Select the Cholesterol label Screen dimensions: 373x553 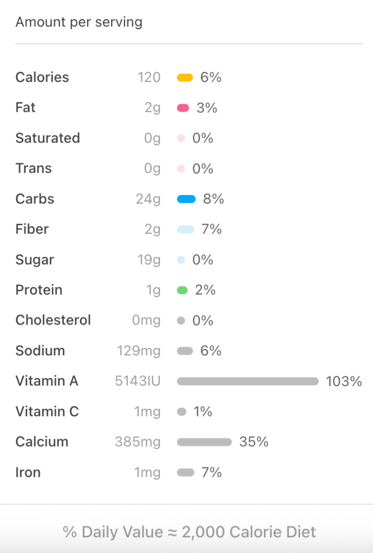53,320
